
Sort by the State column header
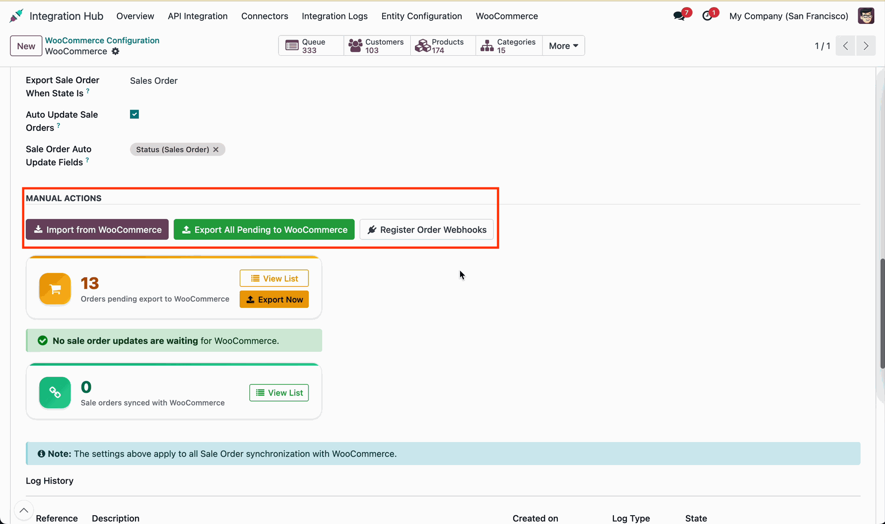coord(696,518)
